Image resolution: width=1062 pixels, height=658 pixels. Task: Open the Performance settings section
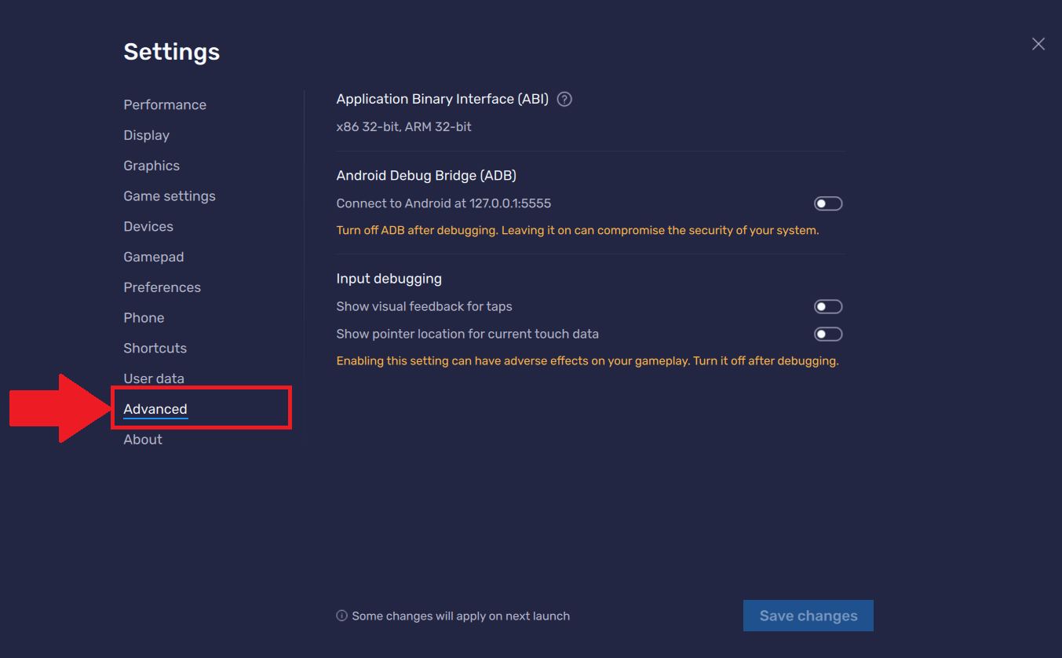pos(165,105)
